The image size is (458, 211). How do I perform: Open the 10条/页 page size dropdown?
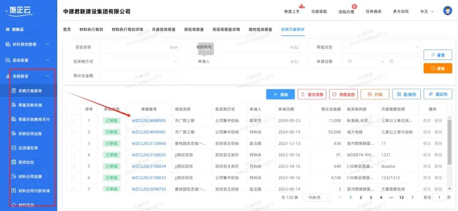317,197
